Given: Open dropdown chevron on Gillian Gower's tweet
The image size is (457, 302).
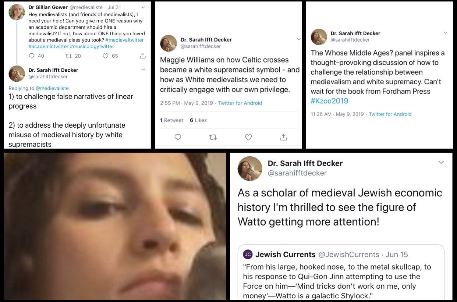Looking at the screenshot, I should pos(144,7).
